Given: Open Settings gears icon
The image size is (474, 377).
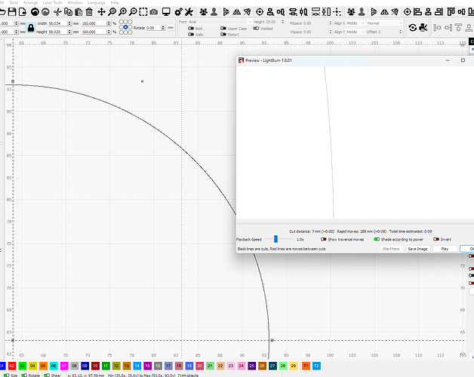Looking at the screenshot, I should tap(178, 12).
